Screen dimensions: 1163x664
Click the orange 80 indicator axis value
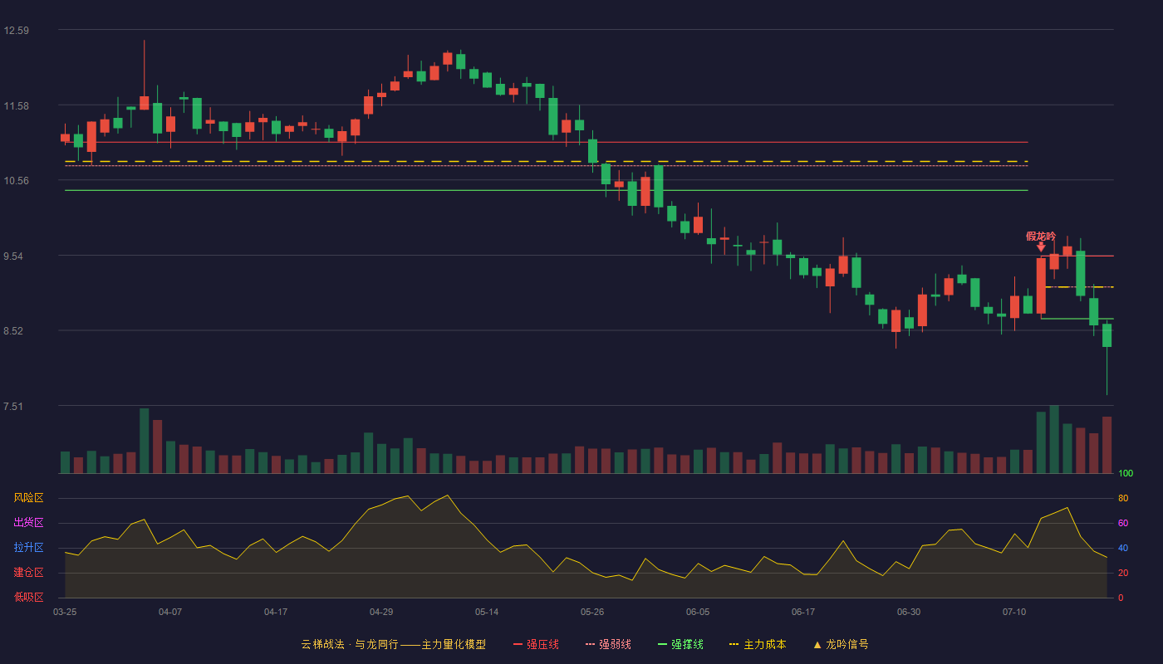tap(1123, 498)
